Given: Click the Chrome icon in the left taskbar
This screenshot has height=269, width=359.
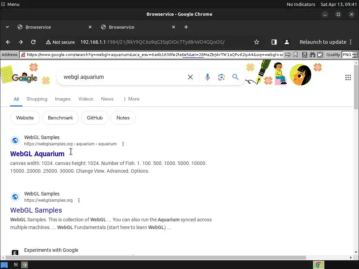Looking at the screenshot, I should 25,265.
